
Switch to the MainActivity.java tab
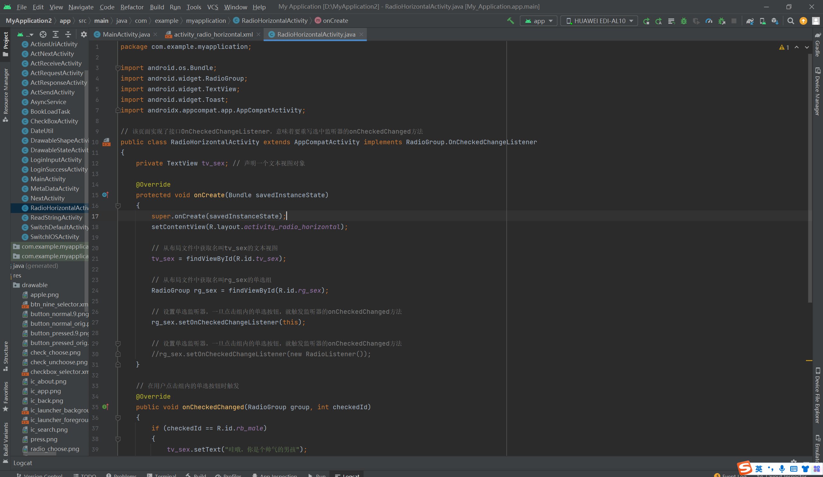point(126,34)
